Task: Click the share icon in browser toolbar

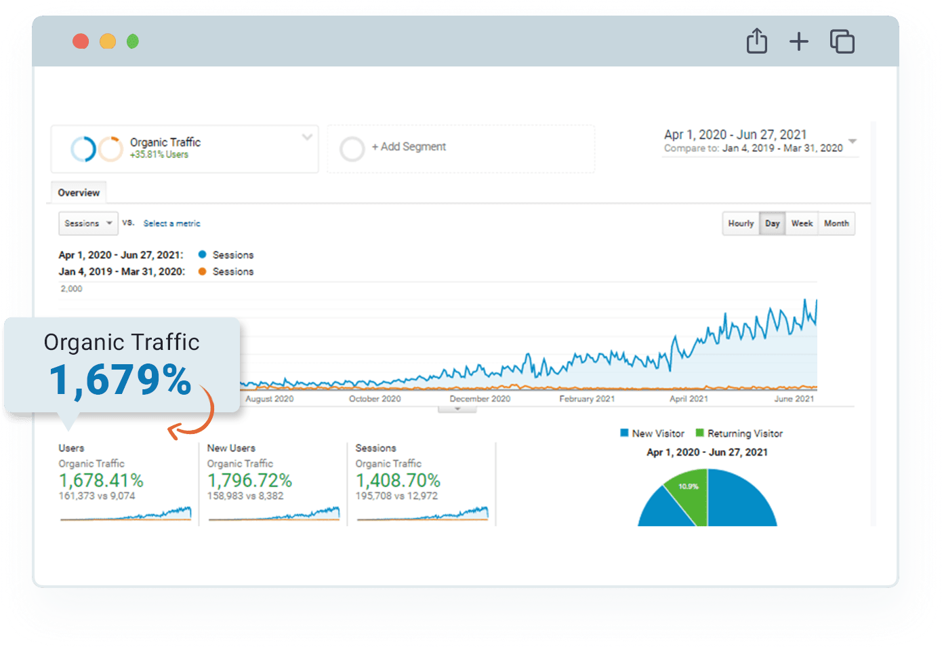Action: (x=757, y=41)
